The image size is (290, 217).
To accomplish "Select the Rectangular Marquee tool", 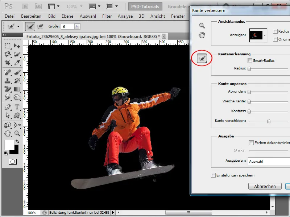I will coord(8,46).
